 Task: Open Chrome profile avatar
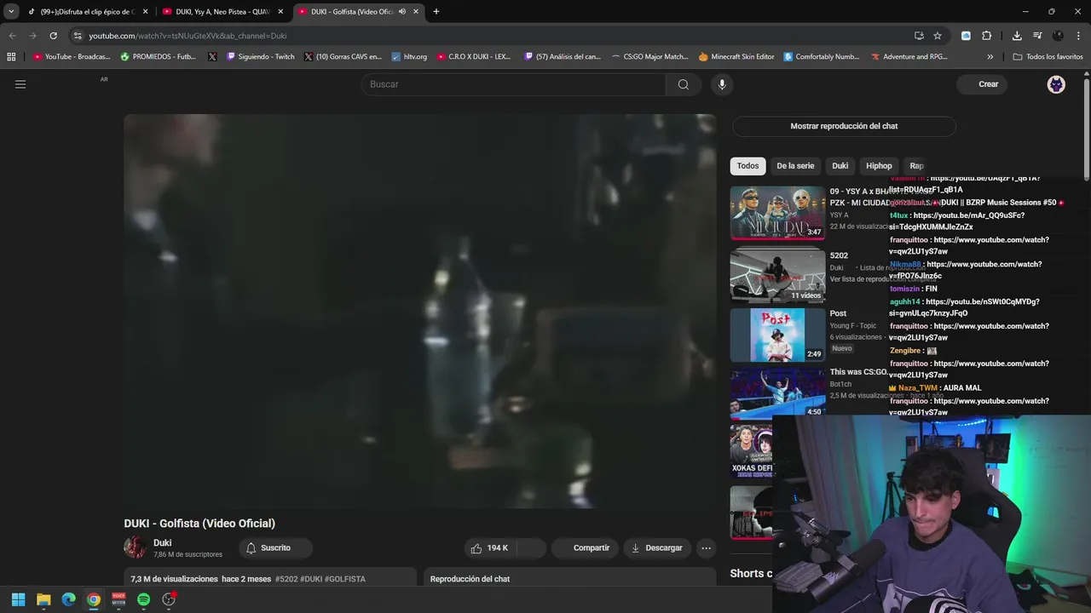pyautogui.click(x=1058, y=36)
